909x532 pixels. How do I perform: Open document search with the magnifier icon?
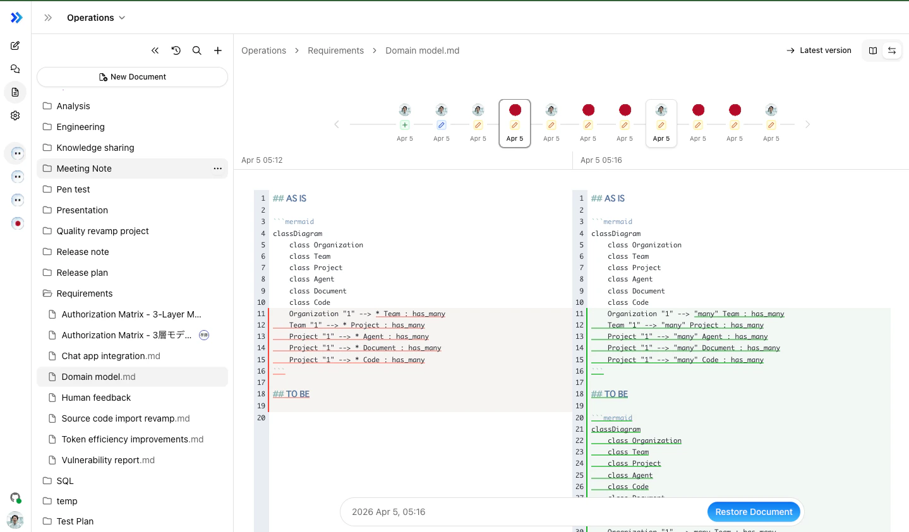click(x=197, y=50)
